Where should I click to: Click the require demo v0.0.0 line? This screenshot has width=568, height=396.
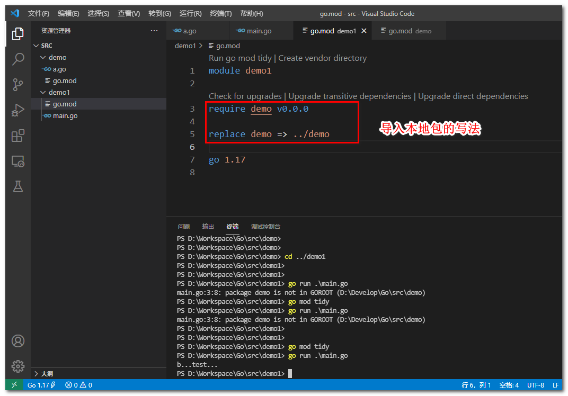tap(259, 109)
